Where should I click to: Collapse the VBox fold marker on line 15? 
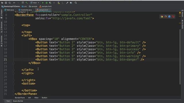point(14,39)
